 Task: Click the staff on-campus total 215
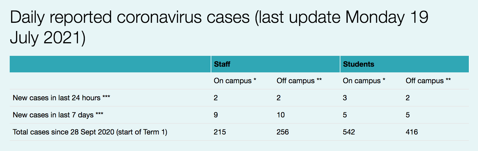tap(220, 132)
